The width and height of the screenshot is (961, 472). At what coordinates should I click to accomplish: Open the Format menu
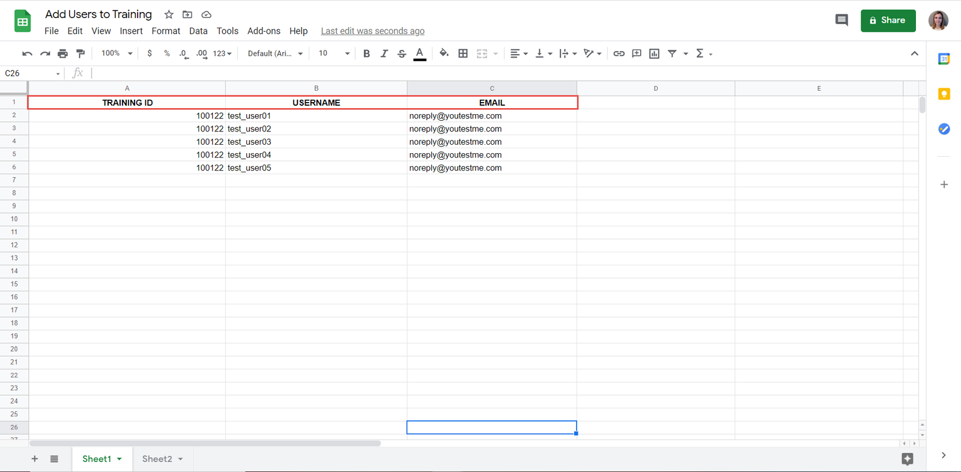(166, 31)
